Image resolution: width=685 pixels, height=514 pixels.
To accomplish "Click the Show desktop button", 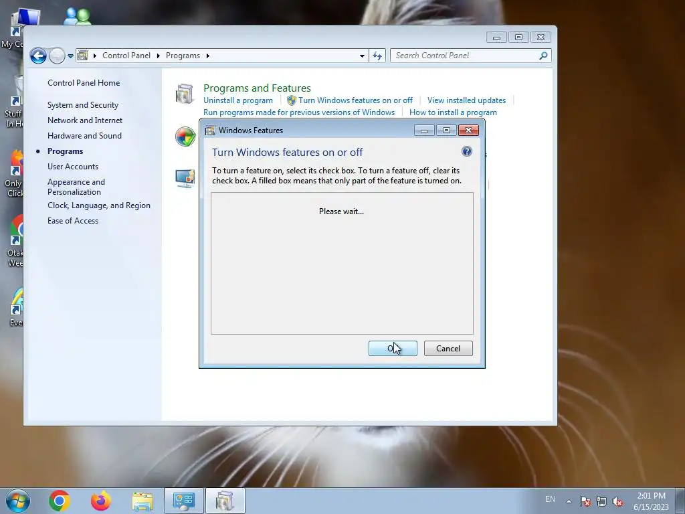I will 680,501.
